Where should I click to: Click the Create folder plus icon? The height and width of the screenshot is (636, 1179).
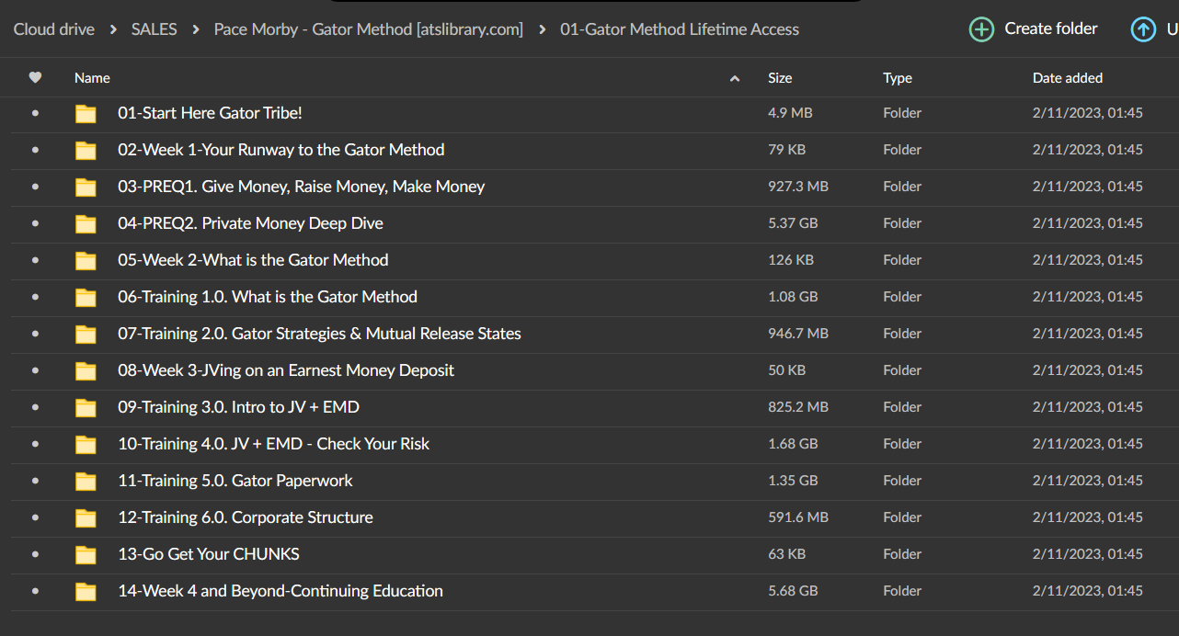(x=981, y=29)
